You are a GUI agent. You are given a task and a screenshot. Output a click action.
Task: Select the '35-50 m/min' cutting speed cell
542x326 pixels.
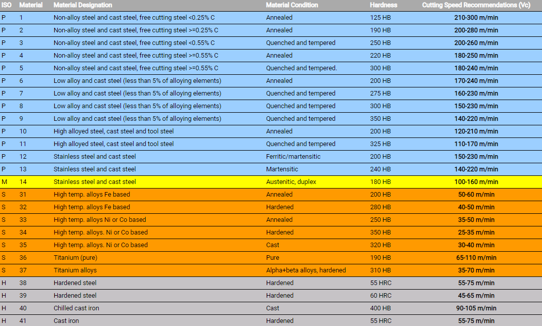point(476,220)
